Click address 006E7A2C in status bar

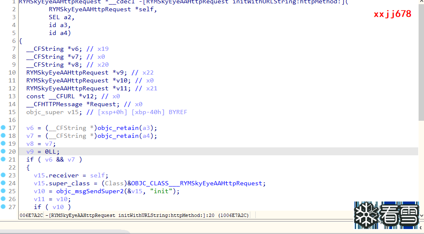click(x=31, y=215)
